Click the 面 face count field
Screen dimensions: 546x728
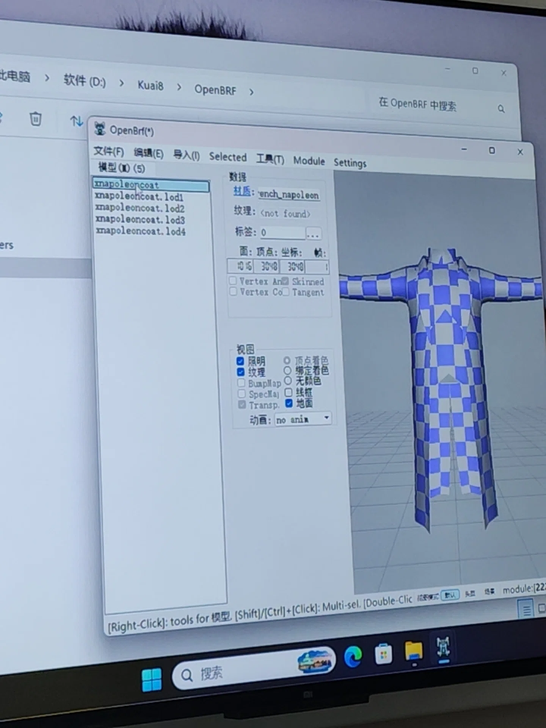[240, 266]
